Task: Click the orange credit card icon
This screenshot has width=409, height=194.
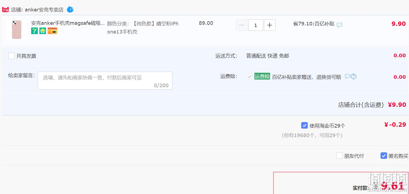Action: click(x=52, y=31)
